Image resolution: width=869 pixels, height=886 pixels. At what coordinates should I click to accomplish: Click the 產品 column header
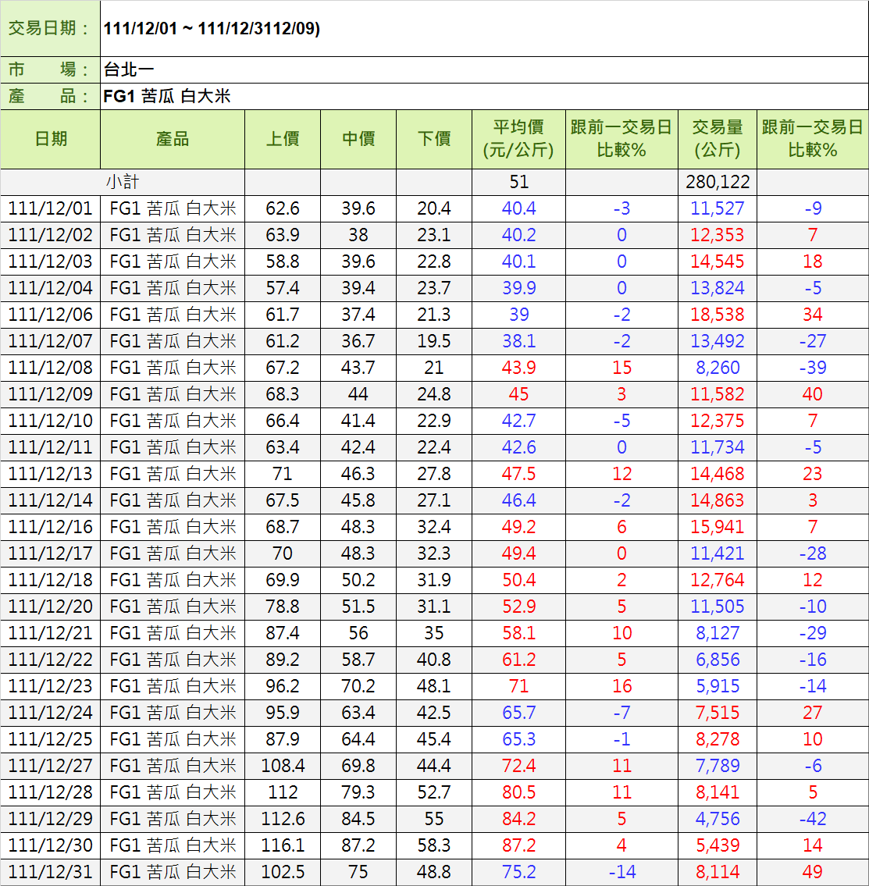point(173,139)
